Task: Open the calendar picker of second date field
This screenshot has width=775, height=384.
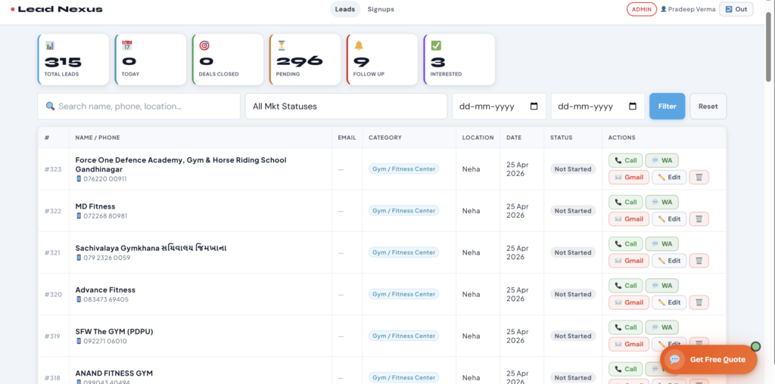Action: tap(633, 106)
